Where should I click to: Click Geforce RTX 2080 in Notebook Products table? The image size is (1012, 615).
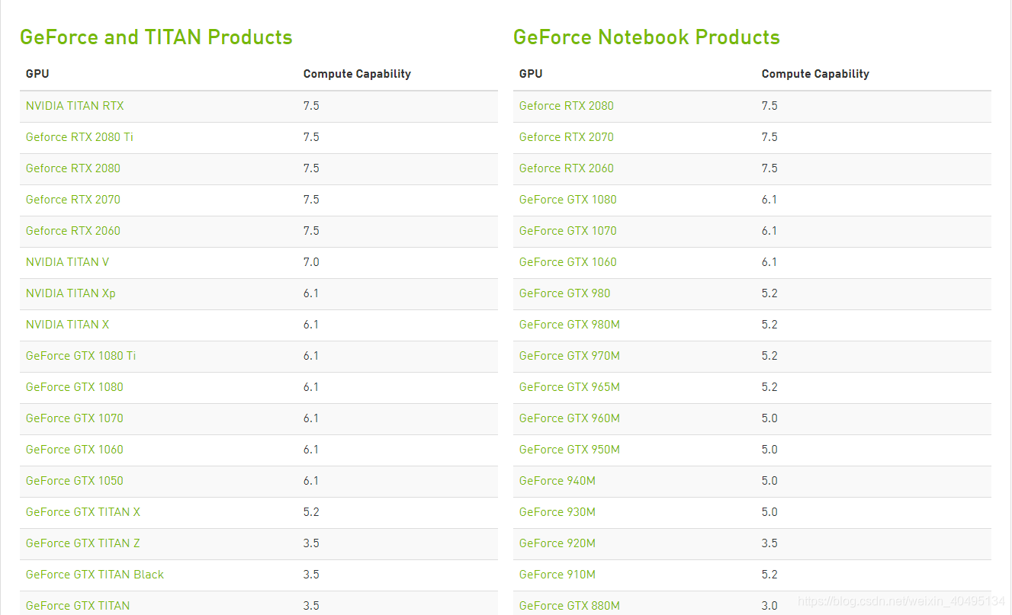click(x=567, y=106)
